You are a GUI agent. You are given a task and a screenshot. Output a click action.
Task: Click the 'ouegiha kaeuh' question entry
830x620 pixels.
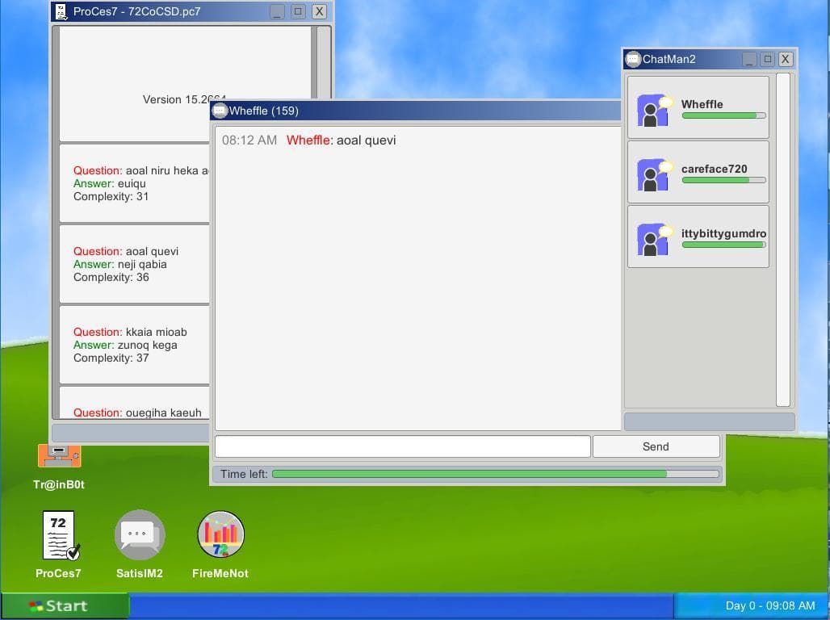(x=137, y=413)
